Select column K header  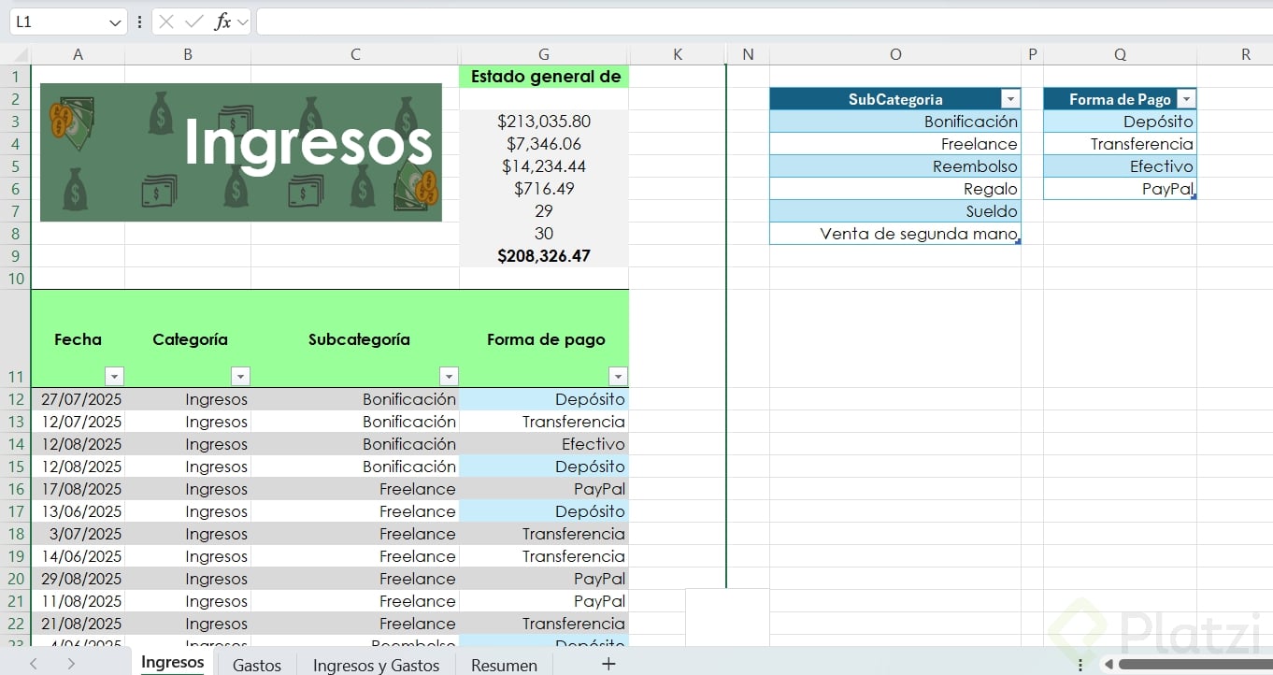pyautogui.click(x=678, y=54)
